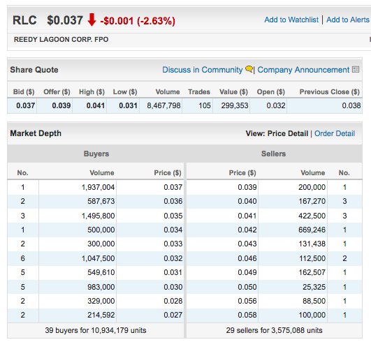Click the Offer ($) column header

tap(57, 91)
